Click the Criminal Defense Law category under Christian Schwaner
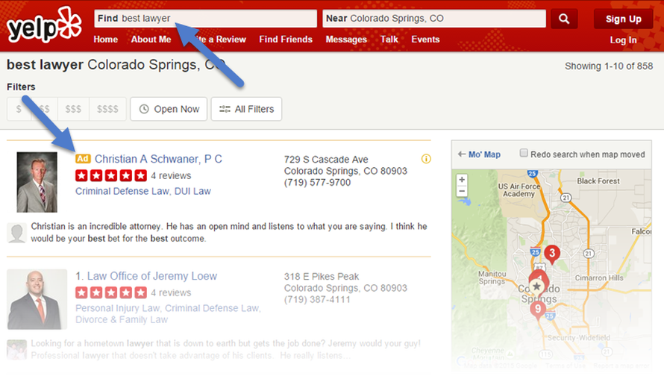 [122, 192]
